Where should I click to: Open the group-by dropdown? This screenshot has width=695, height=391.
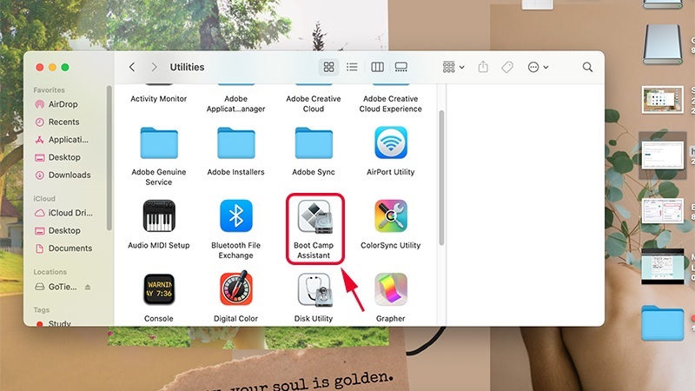tap(453, 67)
